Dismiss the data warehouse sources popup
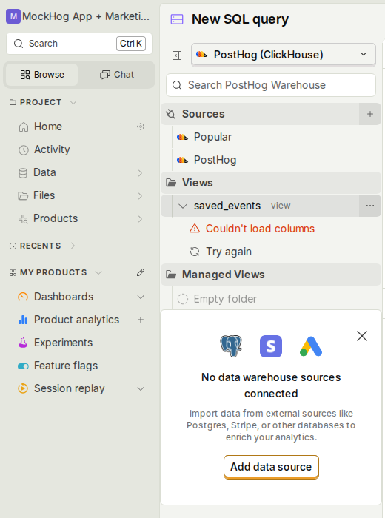 [362, 336]
